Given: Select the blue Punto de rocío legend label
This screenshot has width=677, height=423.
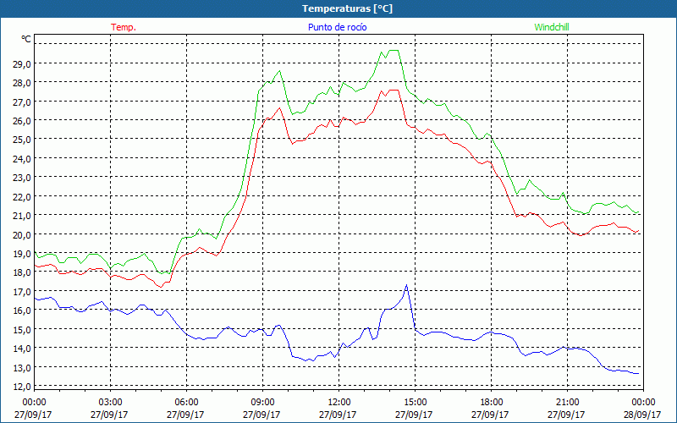Looking at the screenshot, I should click(x=338, y=27).
